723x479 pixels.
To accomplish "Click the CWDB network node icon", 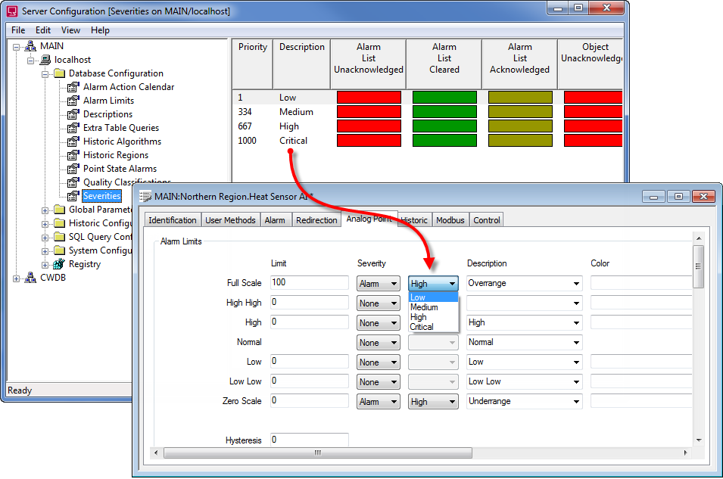I will (x=30, y=278).
